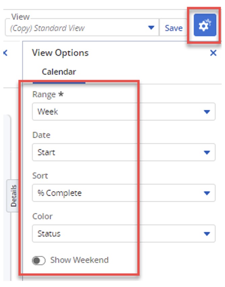Open the View selector dropdown arrow

tap(151, 28)
